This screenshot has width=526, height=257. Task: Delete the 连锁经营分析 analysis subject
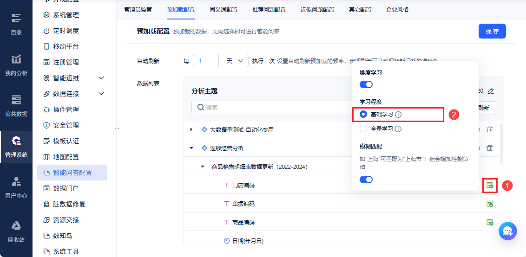489,148
